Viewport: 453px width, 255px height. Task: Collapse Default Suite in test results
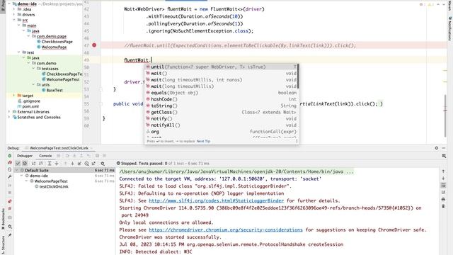(17, 170)
